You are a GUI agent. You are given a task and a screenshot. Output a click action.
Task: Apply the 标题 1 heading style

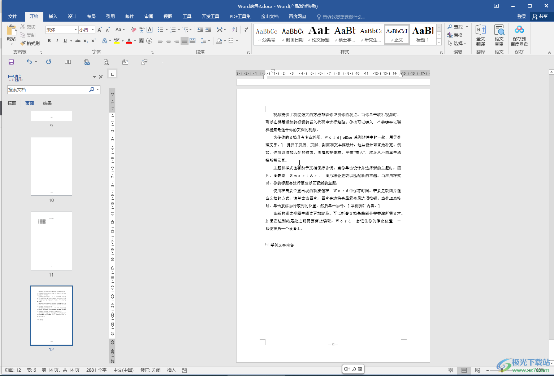[423, 35]
